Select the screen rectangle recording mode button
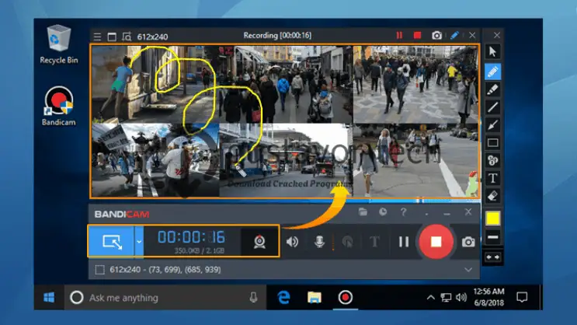 click(112, 242)
